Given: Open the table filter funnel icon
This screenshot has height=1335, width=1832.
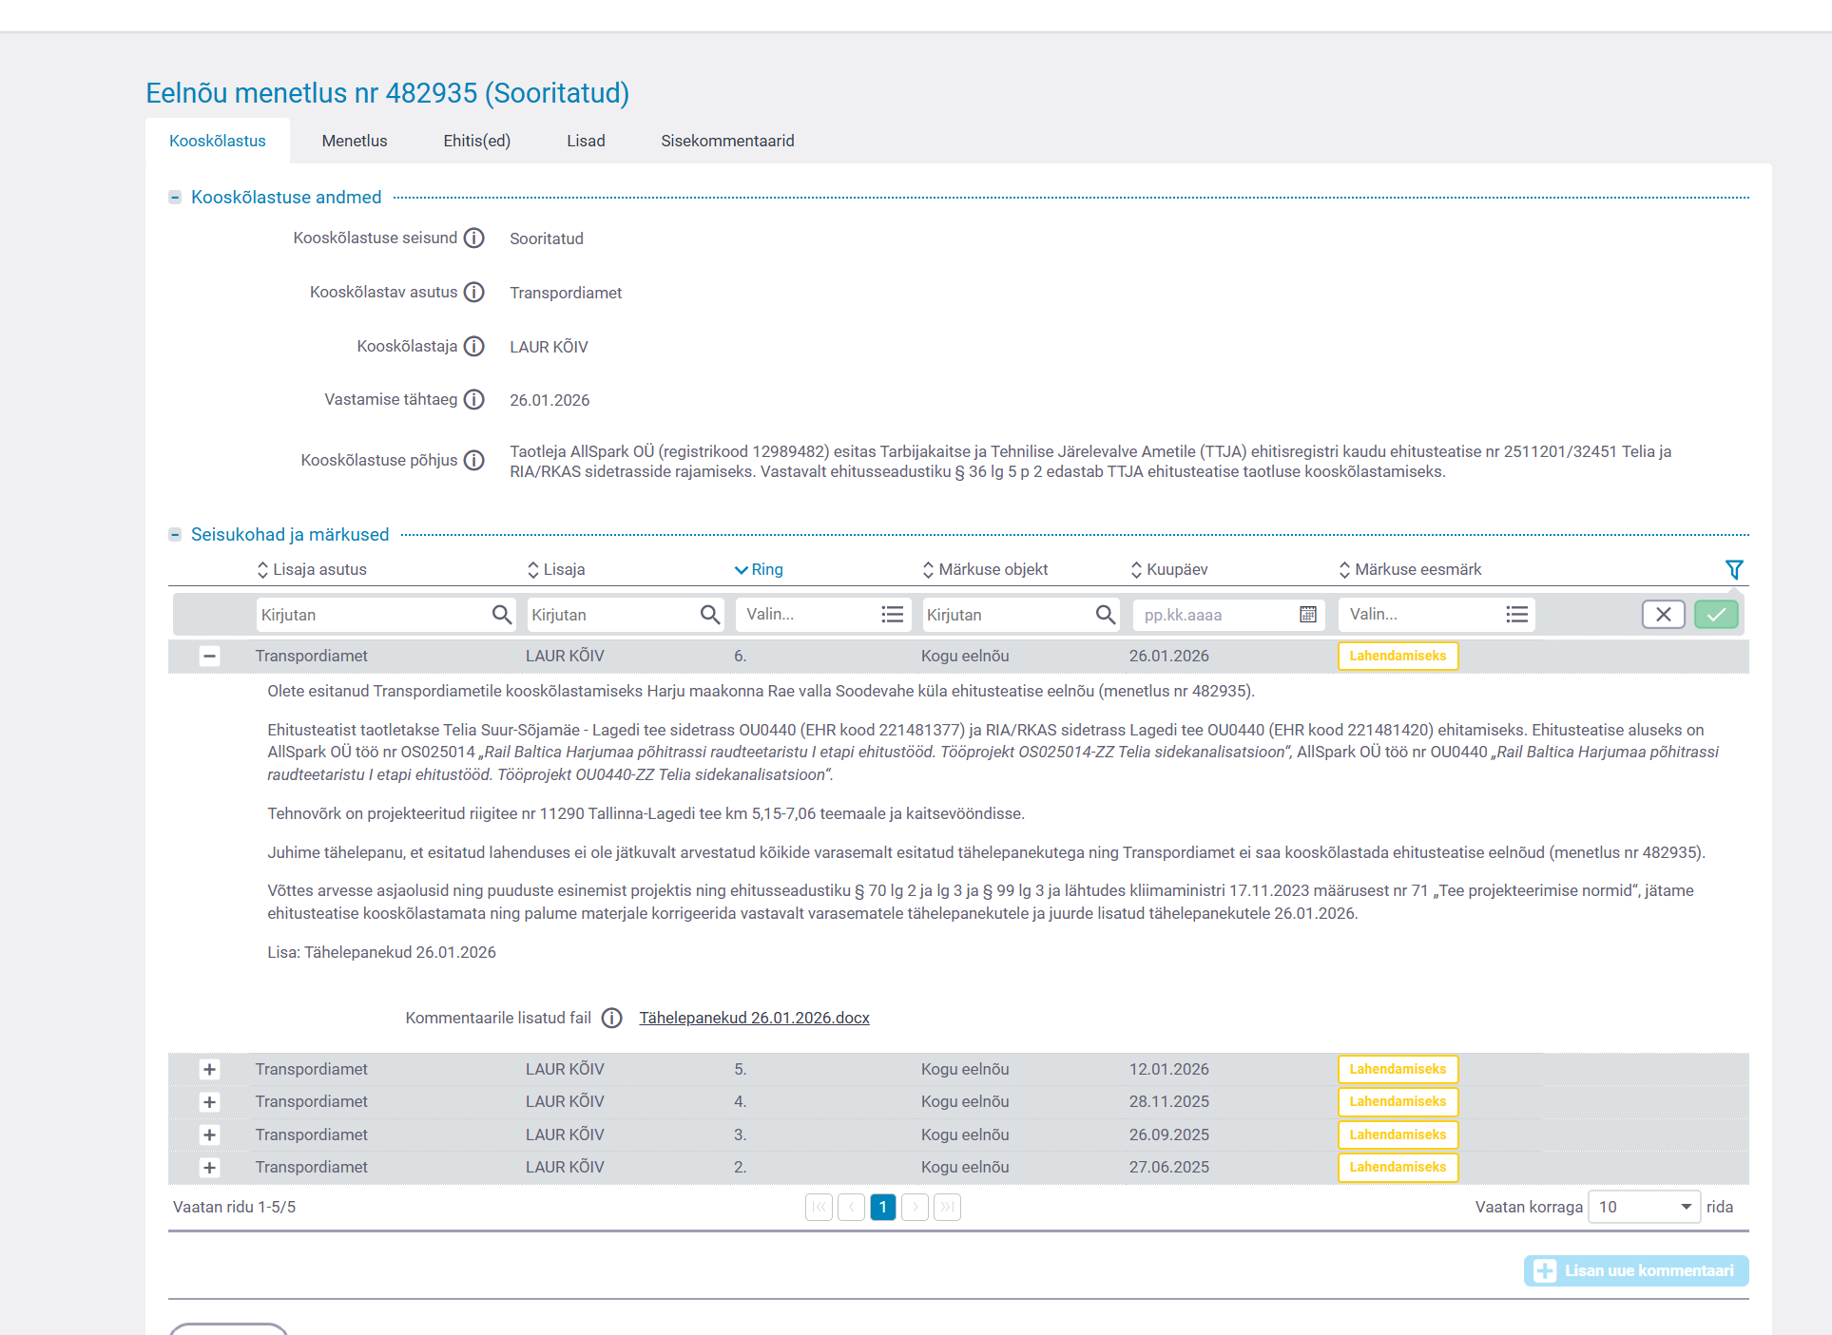Looking at the screenshot, I should (x=1733, y=569).
